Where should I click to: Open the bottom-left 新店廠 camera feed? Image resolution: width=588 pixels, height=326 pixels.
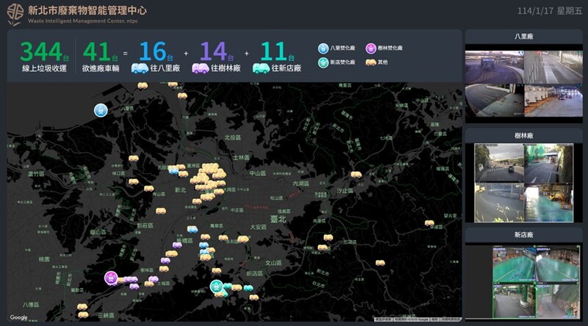(x=514, y=301)
